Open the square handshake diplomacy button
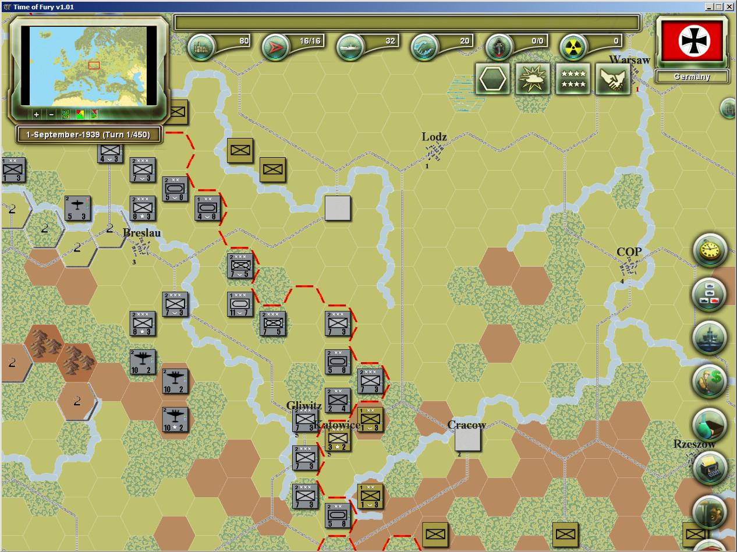 614,79
